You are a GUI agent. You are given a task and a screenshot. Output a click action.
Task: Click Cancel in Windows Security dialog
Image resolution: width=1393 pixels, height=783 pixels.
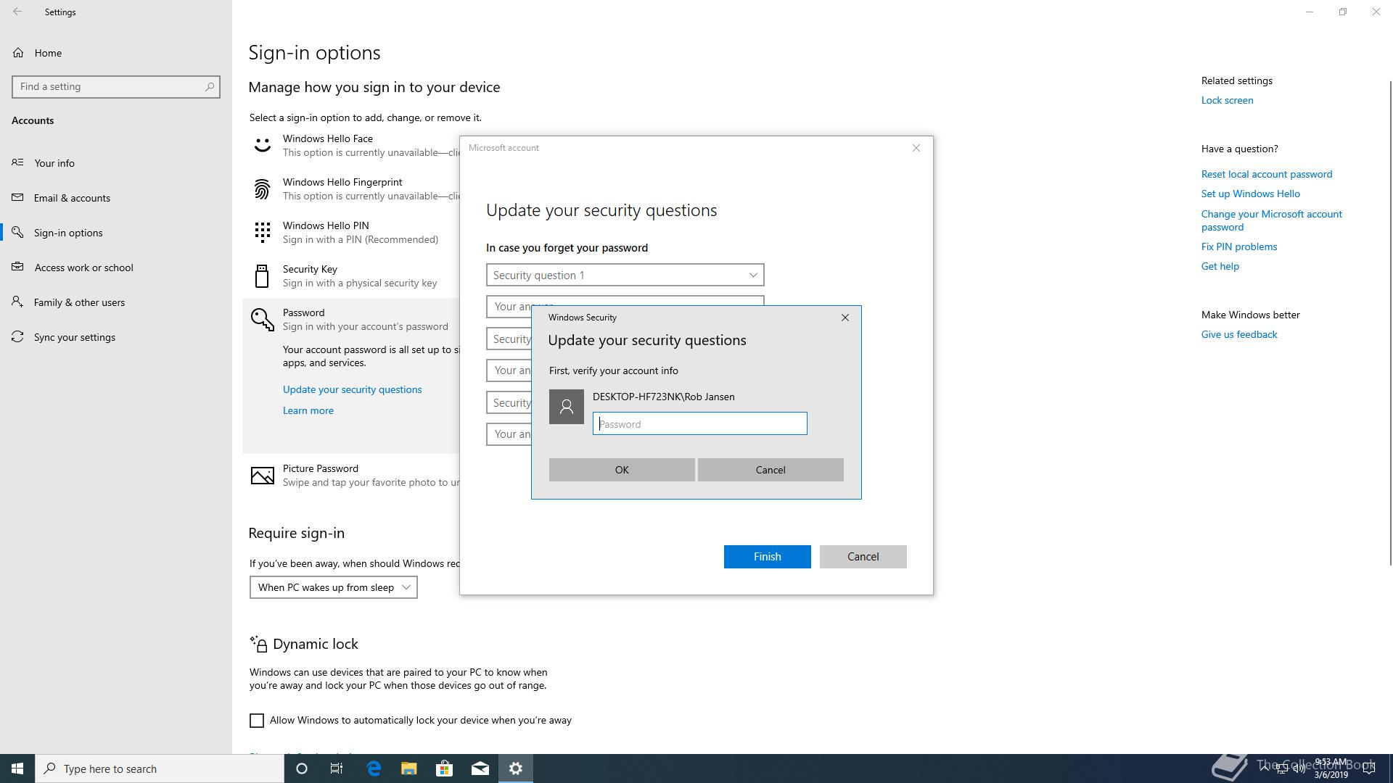coord(771,470)
